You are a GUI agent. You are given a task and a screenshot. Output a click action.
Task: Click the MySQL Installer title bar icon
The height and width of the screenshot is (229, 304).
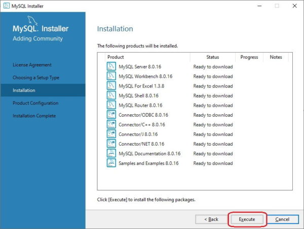pos(7,6)
